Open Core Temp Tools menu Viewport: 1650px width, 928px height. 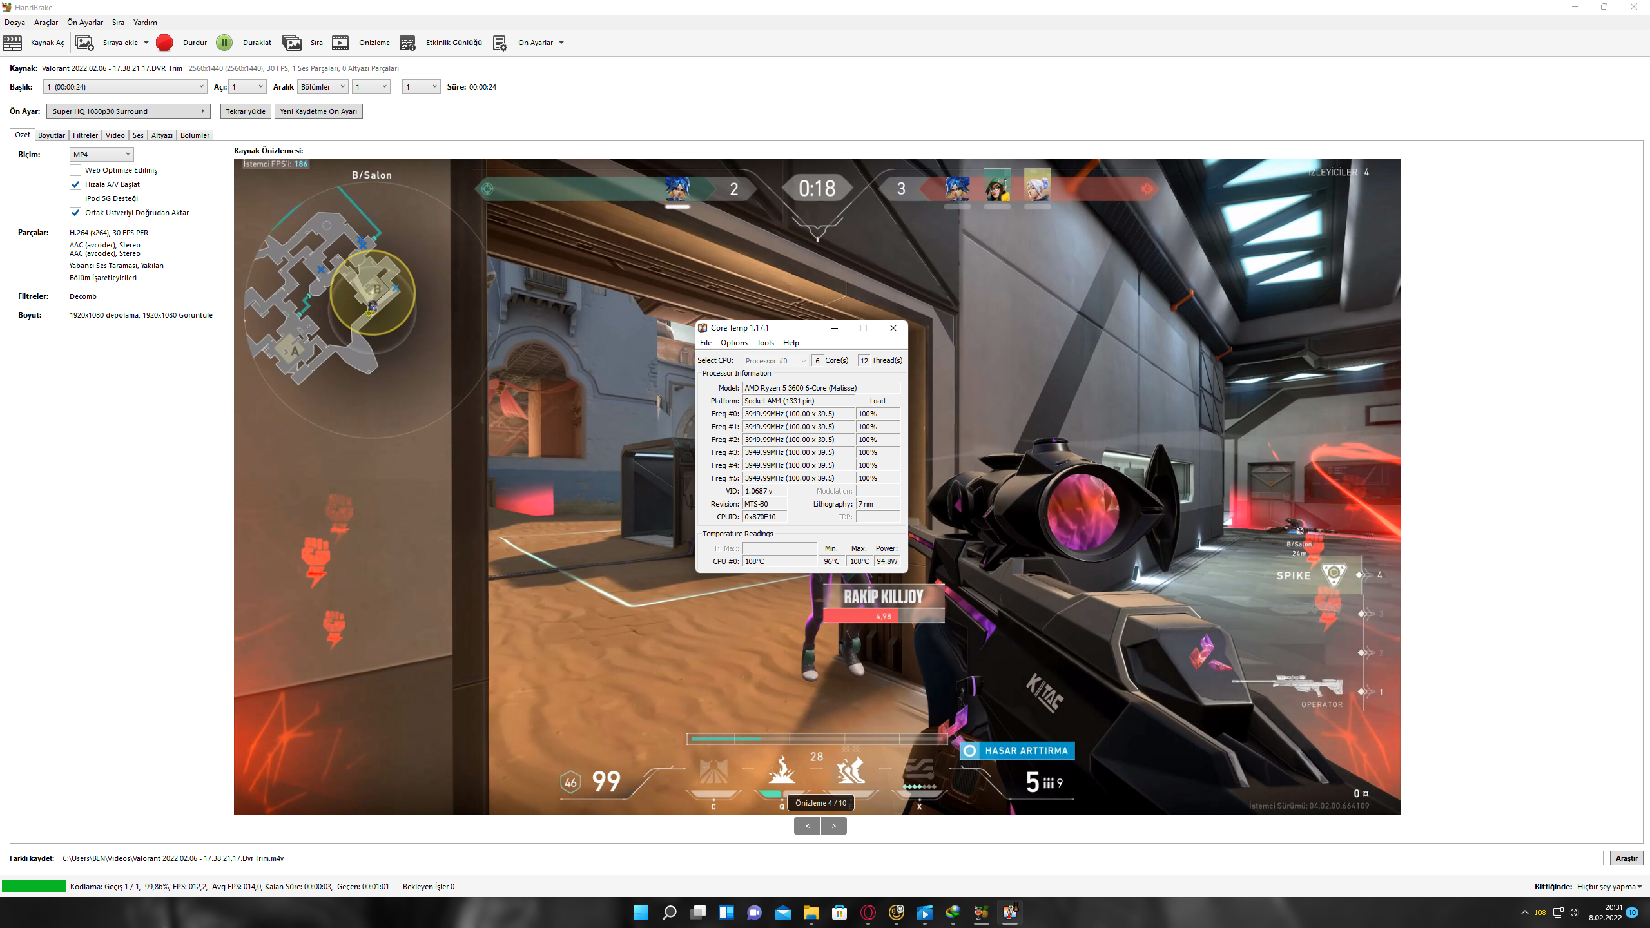765,343
